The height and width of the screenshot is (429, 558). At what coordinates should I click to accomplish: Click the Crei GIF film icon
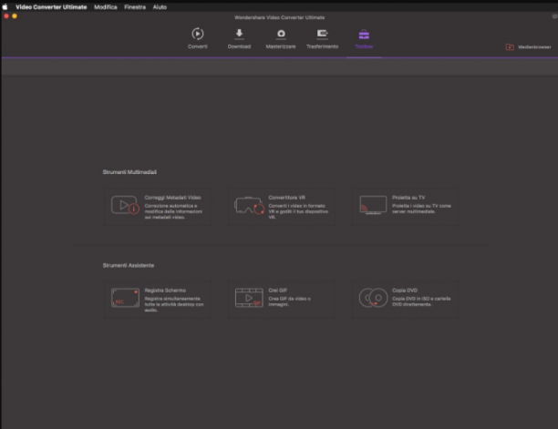[249, 298]
